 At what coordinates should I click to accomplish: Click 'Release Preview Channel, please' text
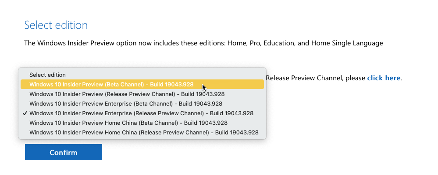[316, 78]
